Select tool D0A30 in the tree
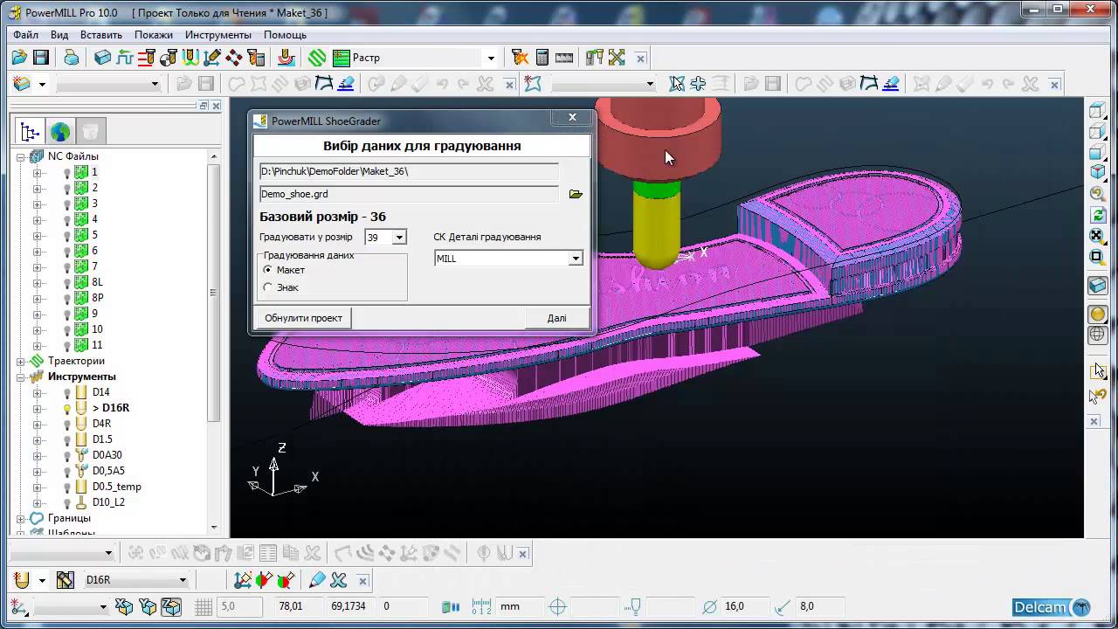Image resolution: width=1118 pixels, height=629 pixels. [107, 455]
